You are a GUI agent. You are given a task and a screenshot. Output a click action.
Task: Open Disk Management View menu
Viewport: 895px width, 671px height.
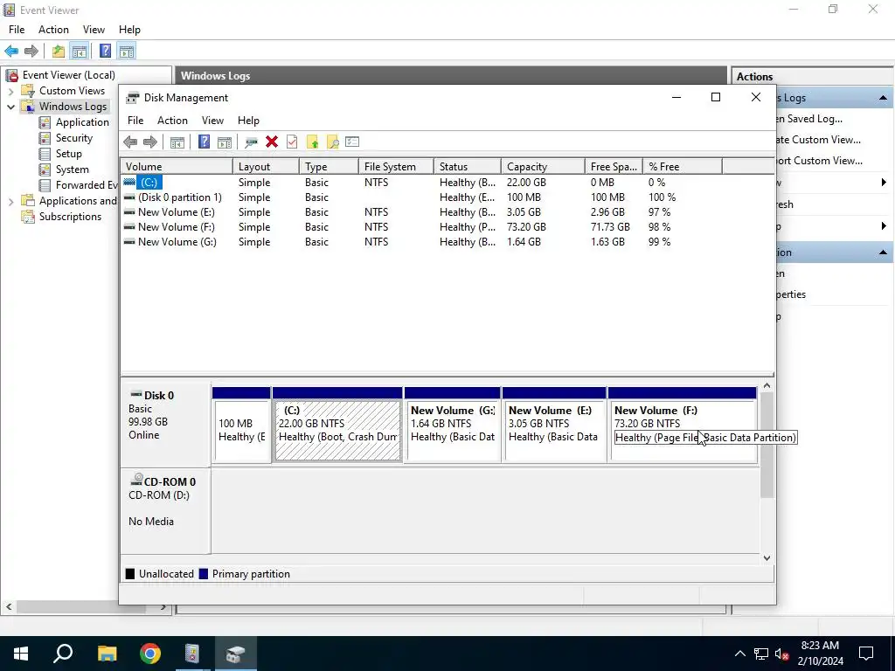tap(212, 121)
